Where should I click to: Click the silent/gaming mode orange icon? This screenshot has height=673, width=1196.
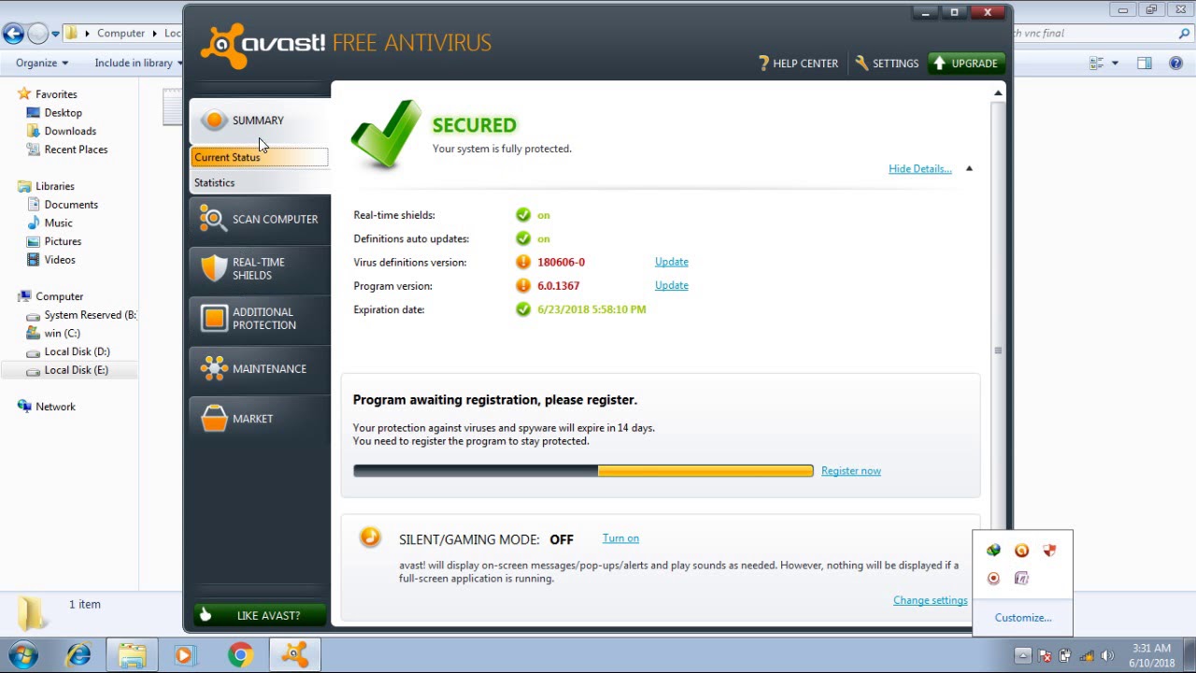point(370,537)
